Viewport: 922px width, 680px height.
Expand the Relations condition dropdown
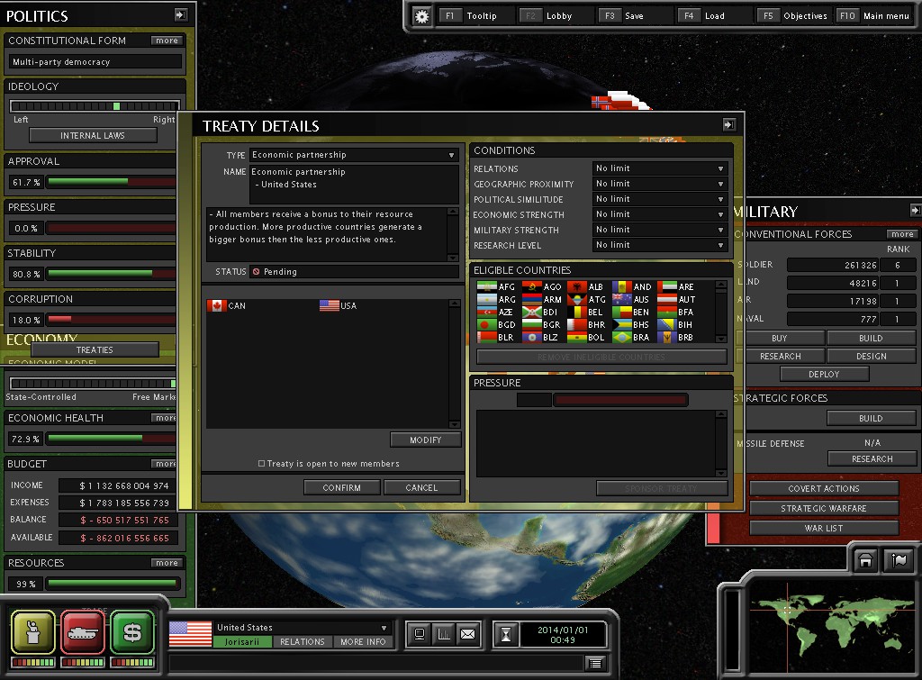point(659,168)
